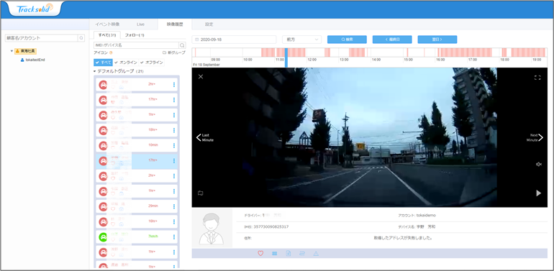The image size is (554, 271).
Task: Open more menu for 7km/h device
Action: coord(174,236)
